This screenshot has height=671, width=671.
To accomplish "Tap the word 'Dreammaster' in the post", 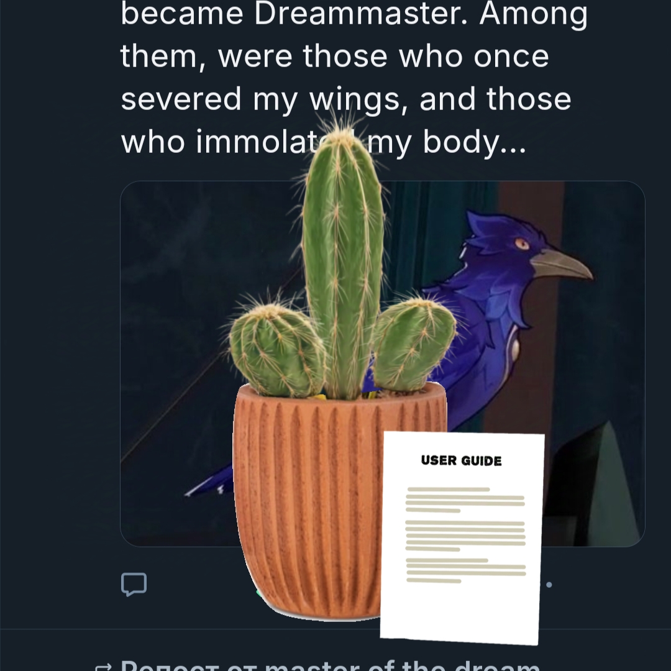I will coord(360,14).
